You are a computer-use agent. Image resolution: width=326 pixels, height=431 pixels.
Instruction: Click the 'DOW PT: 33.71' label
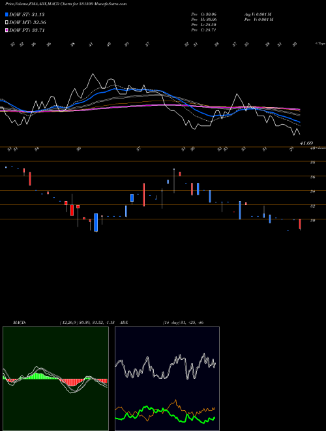point(27,30)
